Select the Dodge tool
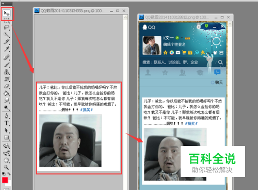 pos(7,108)
